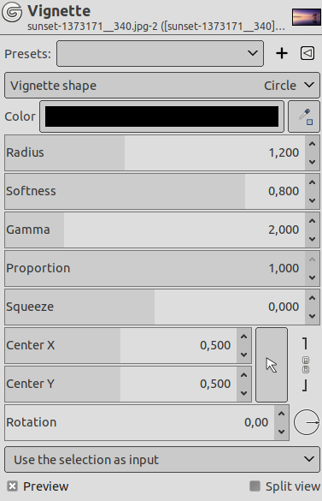Click the sunset image thumbnail
The image size is (322, 501).
pos(306,17)
